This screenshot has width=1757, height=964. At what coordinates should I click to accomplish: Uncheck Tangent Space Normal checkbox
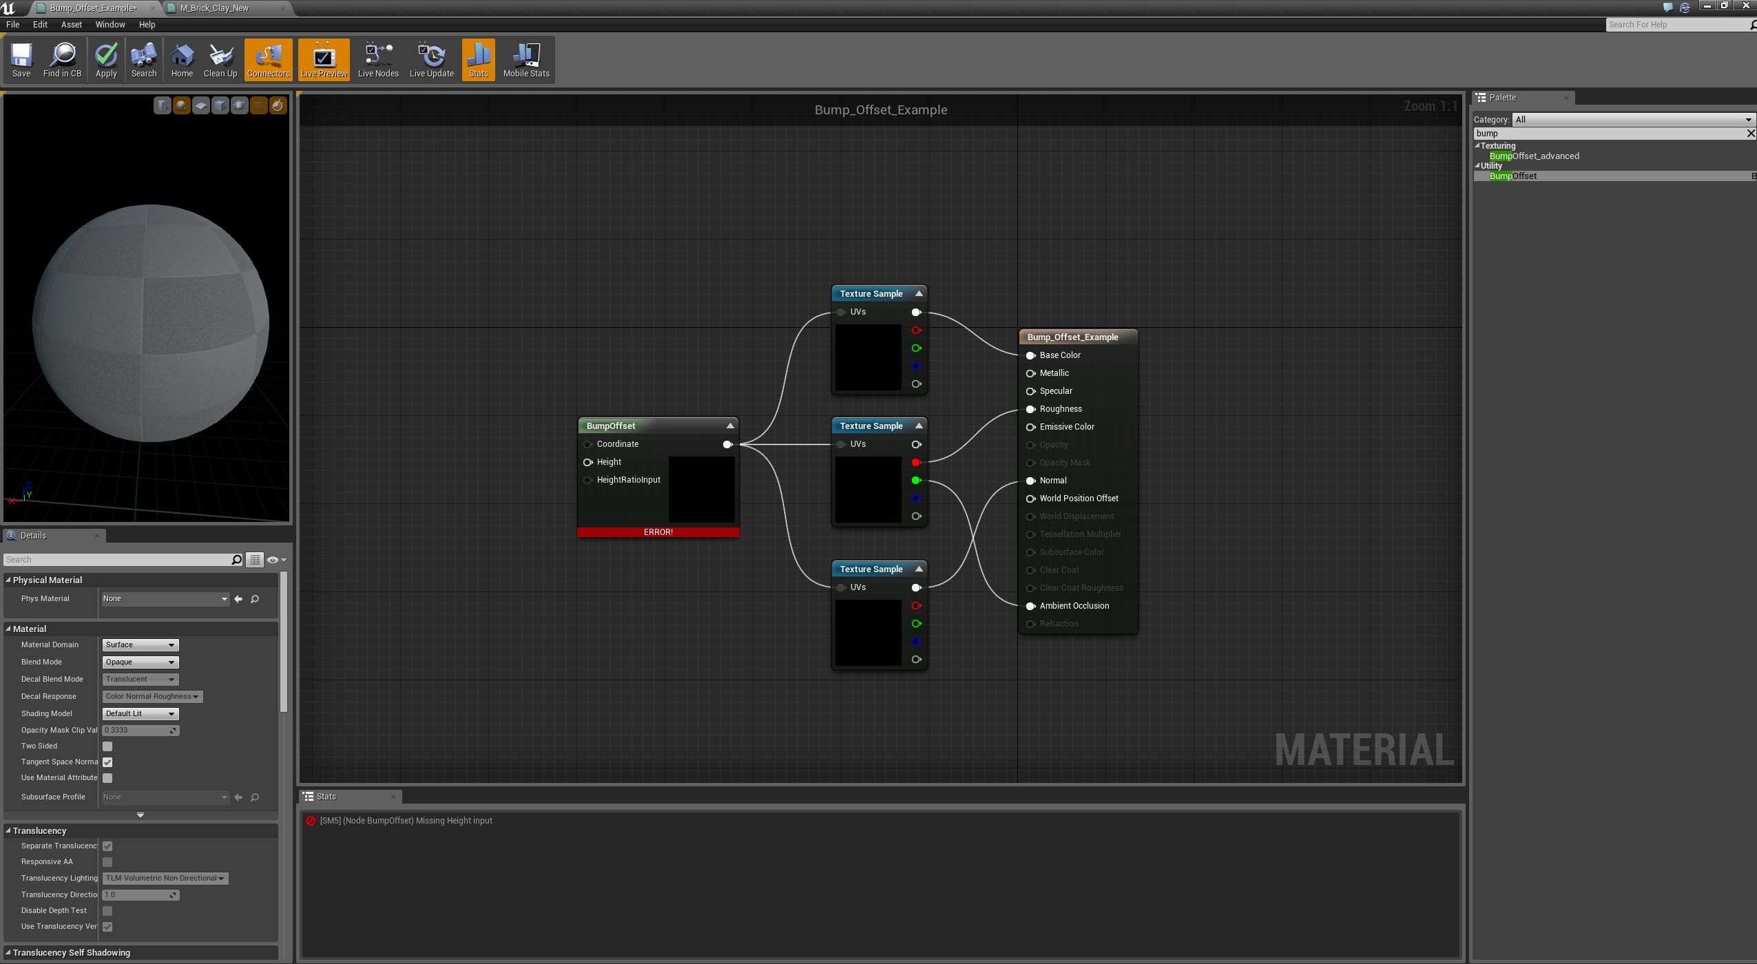(x=107, y=762)
